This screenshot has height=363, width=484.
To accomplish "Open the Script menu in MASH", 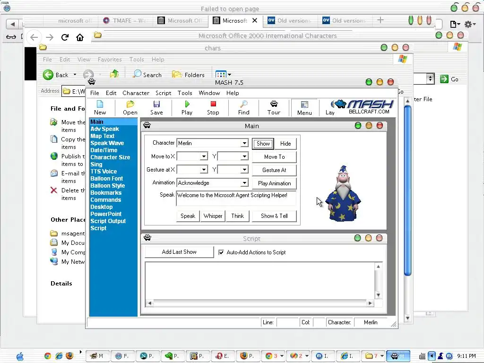I will coord(163,93).
